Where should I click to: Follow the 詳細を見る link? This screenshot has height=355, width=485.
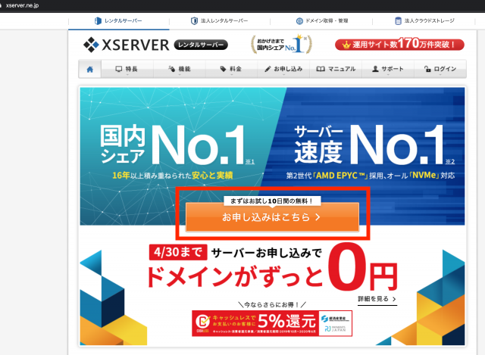click(x=377, y=299)
